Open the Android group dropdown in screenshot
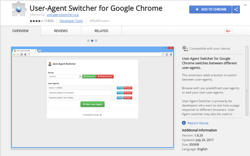 65,76
